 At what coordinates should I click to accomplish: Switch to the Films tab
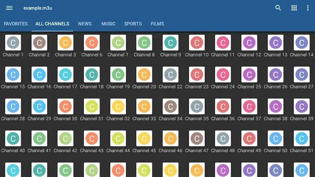pyautogui.click(x=157, y=24)
